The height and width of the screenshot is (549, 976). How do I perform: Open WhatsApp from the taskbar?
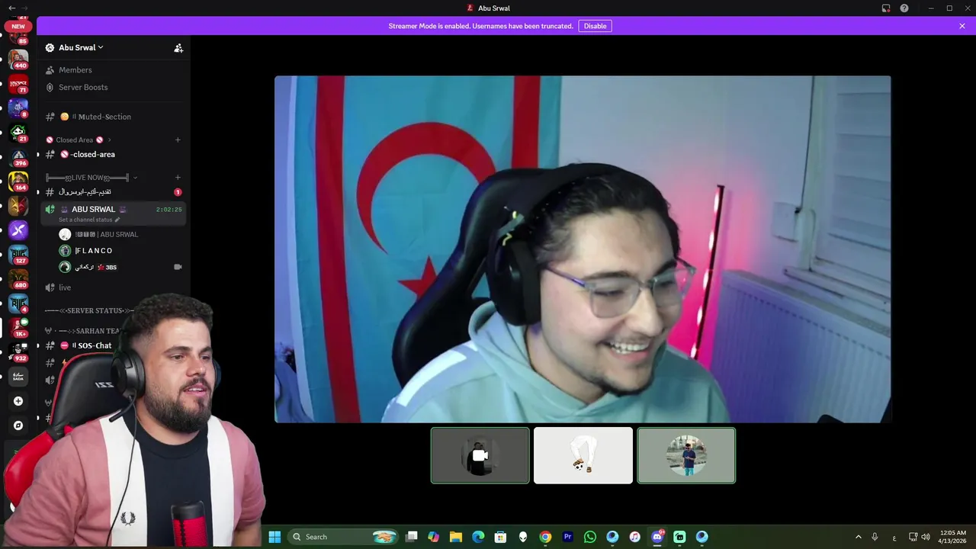tap(589, 537)
